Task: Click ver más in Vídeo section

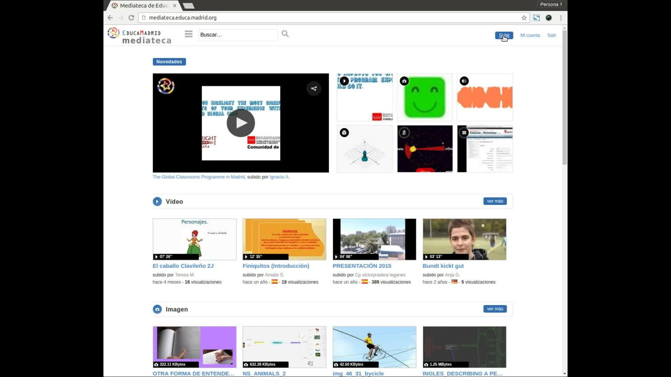Action: click(495, 201)
